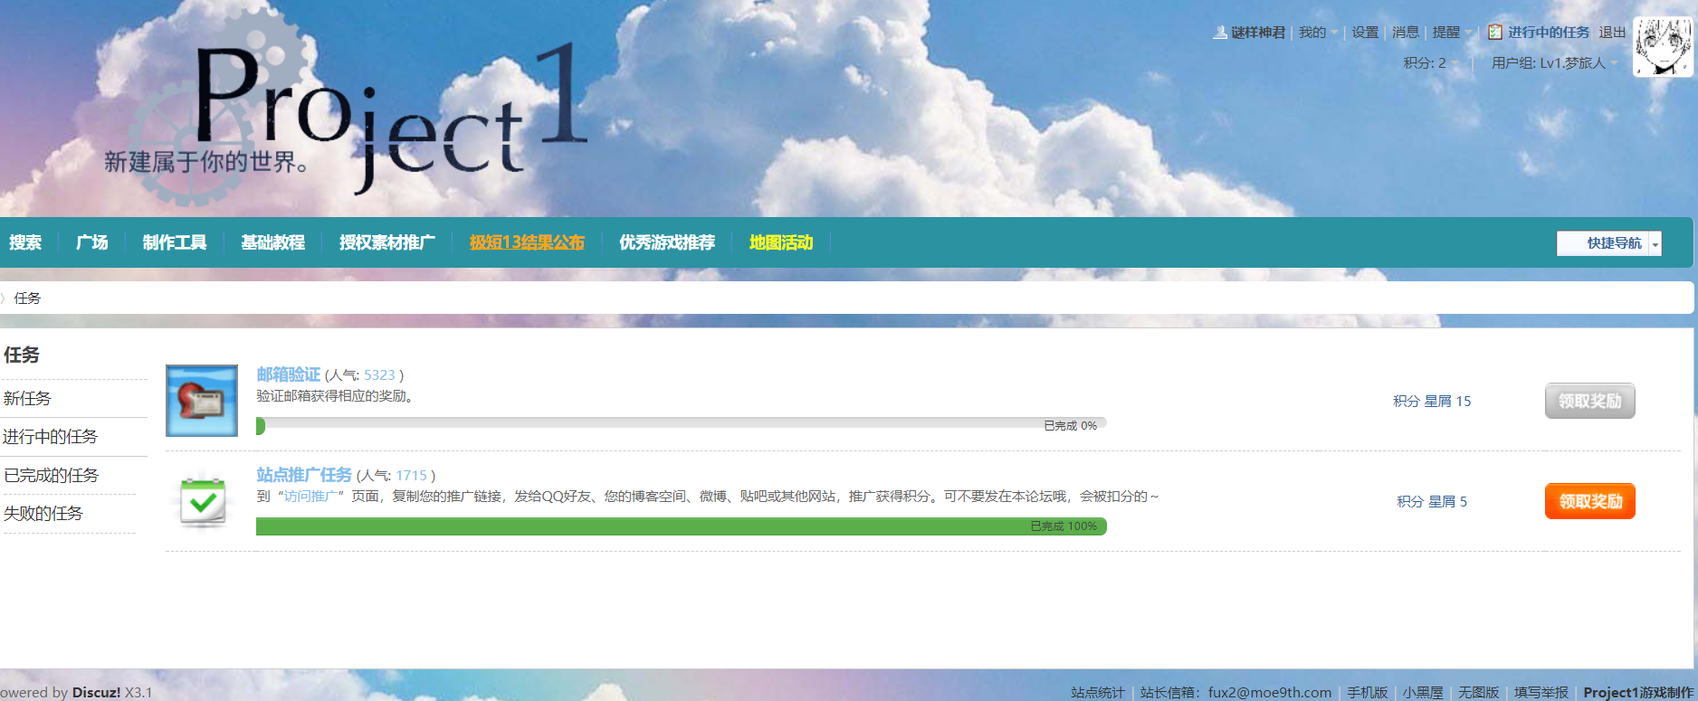Open 授权素材推广 navigation item
Screen dimensions: 1698x701
[x=387, y=242]
